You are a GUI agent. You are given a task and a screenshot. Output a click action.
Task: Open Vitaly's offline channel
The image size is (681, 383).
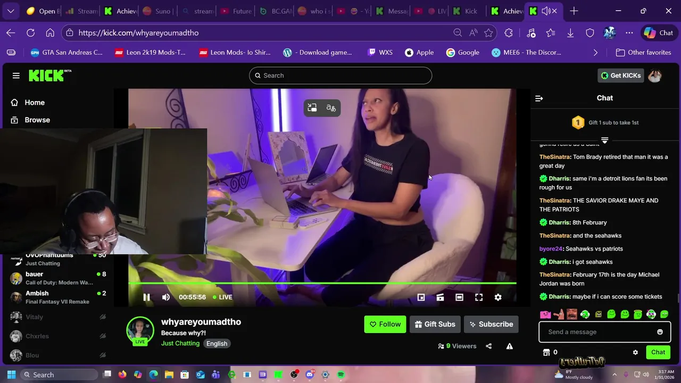coord(57,317)
